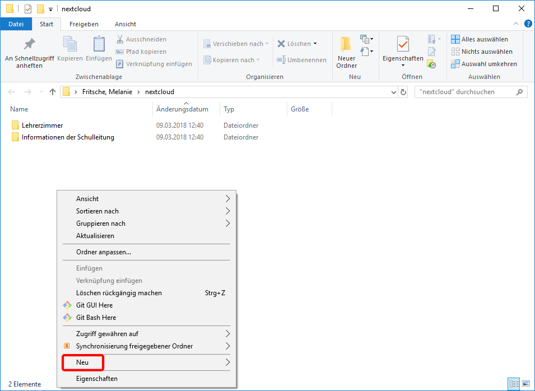Click the Lehrerzimmer folder icon
The height and width of the screenshot is (391, 535).
[x=15, y=125]
